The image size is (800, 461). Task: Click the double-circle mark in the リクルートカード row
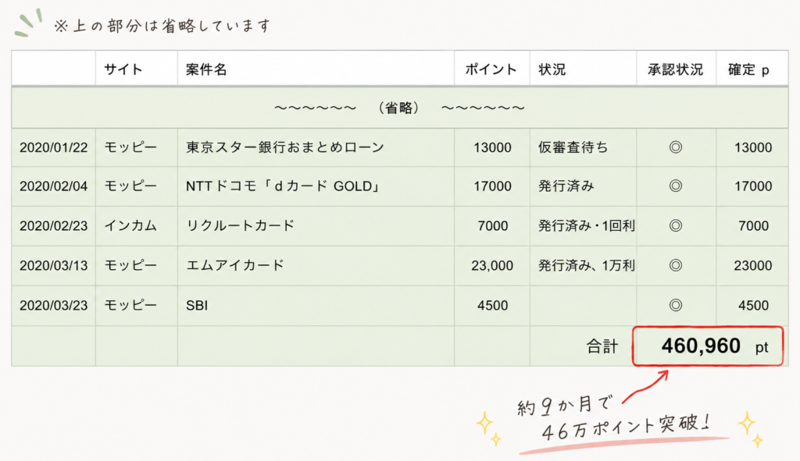(x=676, y=225)
